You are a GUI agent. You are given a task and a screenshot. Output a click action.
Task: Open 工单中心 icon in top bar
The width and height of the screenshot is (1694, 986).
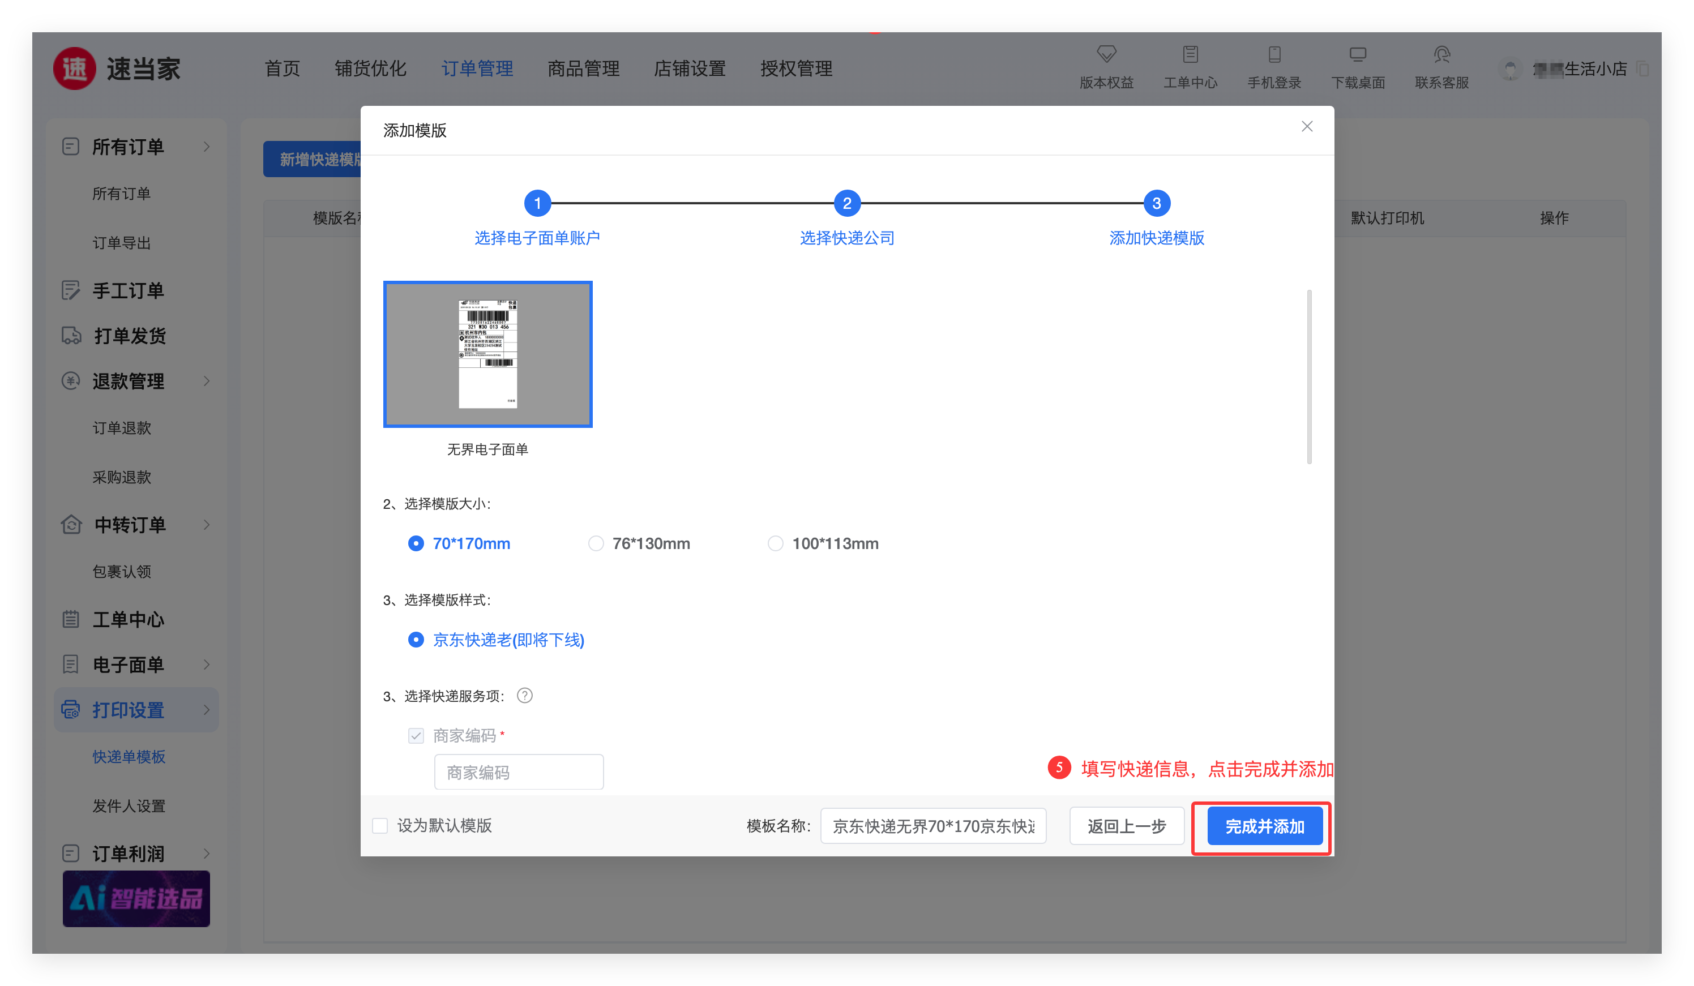point(1190,54)
